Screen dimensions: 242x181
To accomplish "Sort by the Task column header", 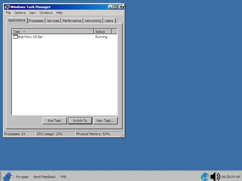I will point(53,32).
